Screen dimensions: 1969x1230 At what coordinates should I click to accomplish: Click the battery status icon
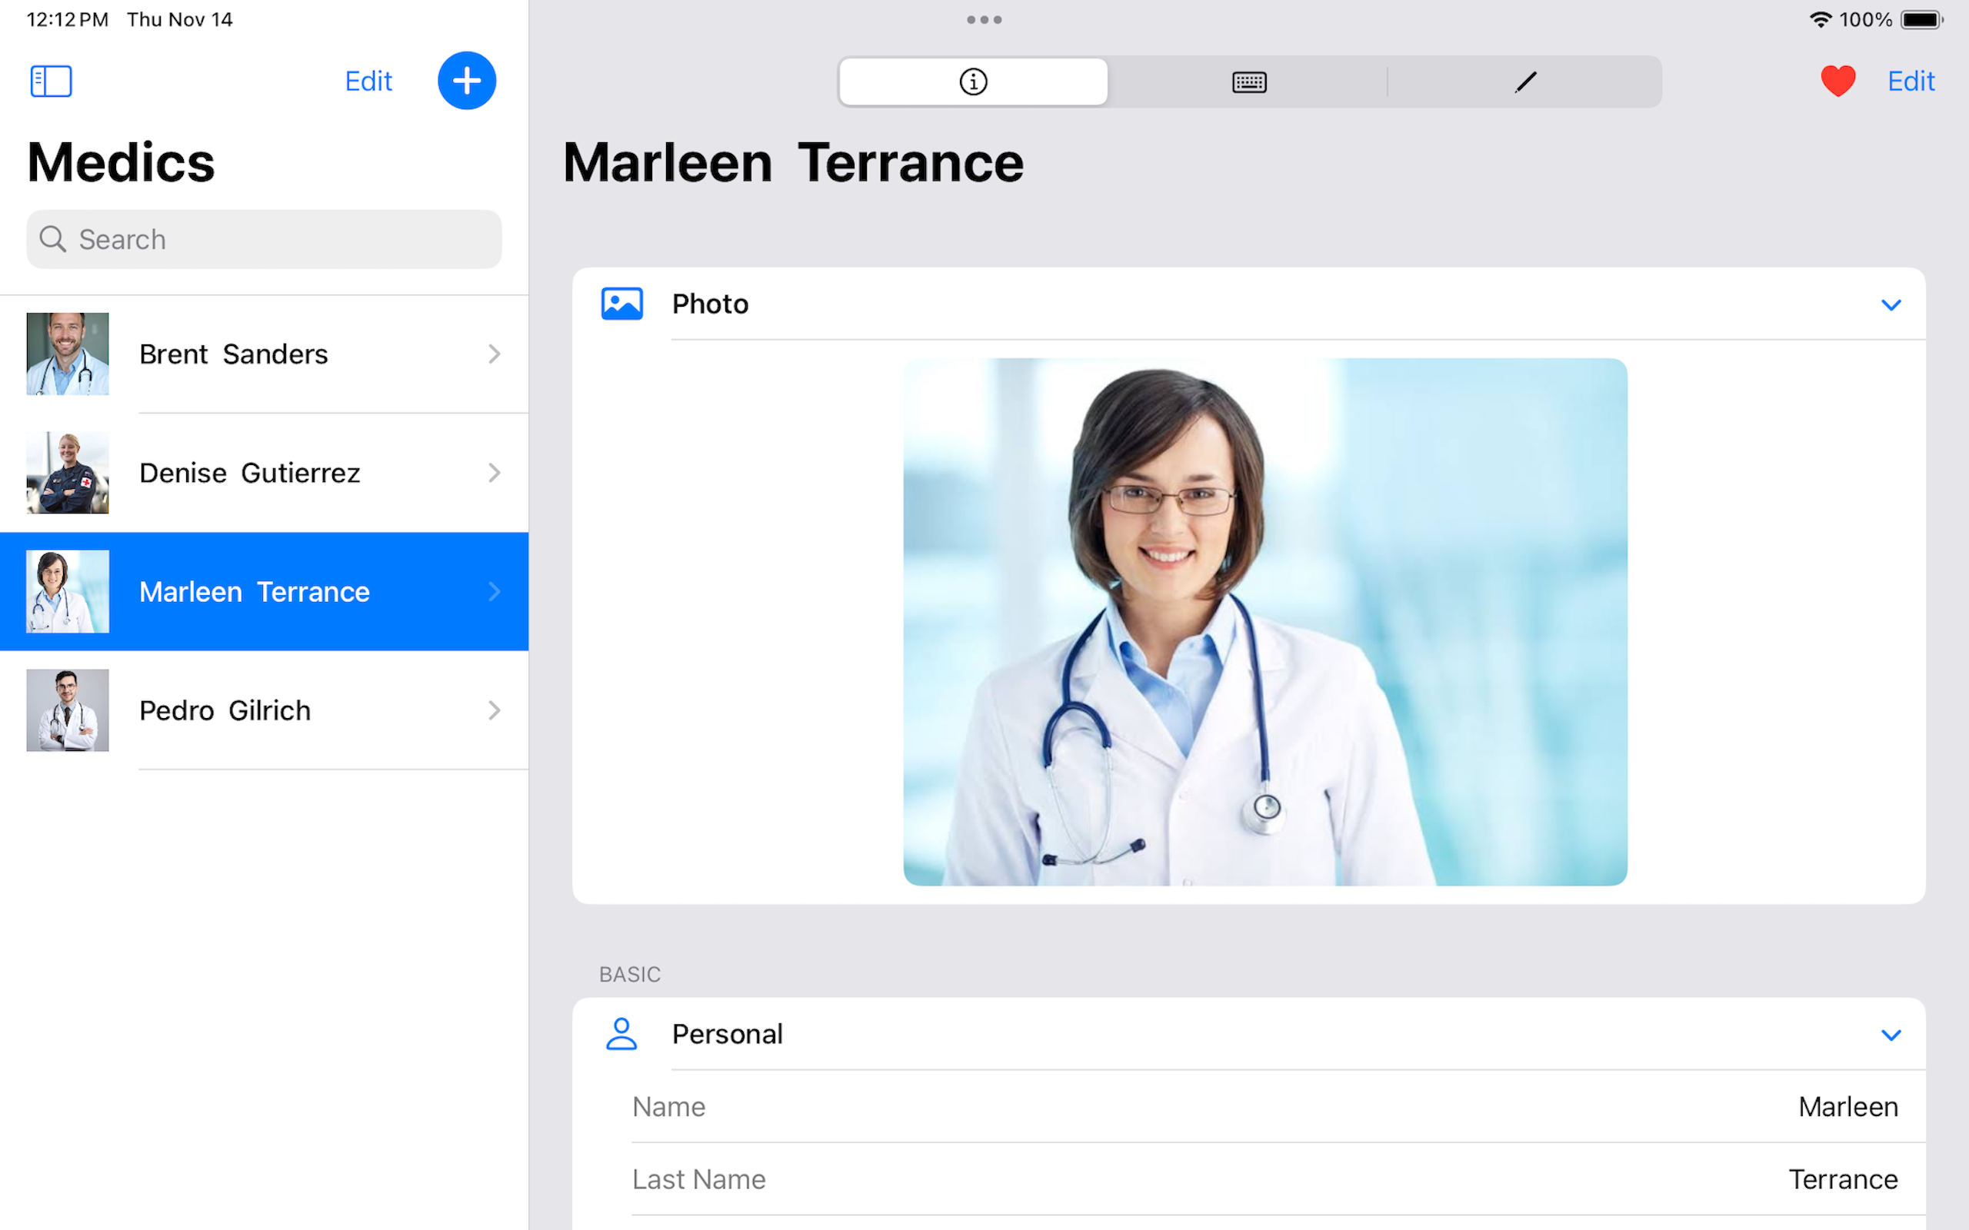1922,19
